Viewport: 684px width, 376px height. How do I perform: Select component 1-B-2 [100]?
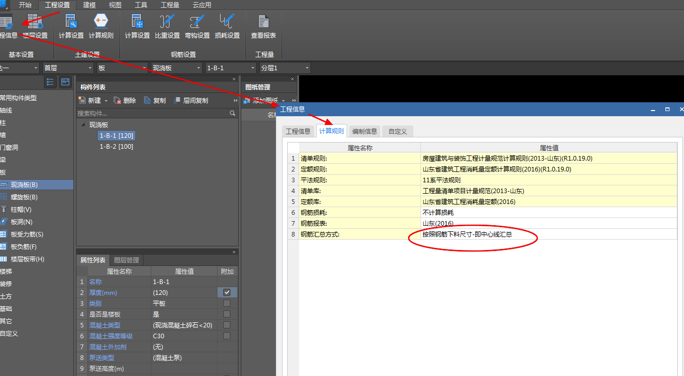pos(116,147)
